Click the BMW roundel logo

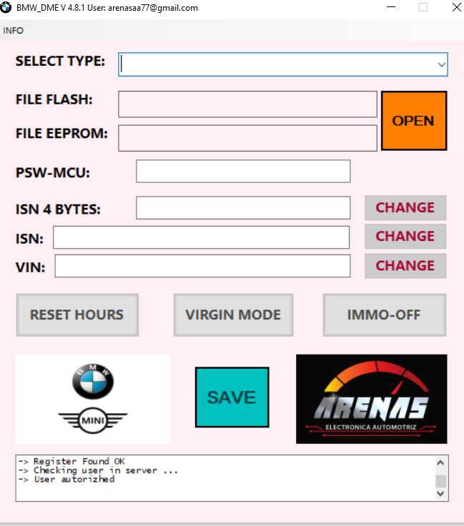tap(93, 380)
